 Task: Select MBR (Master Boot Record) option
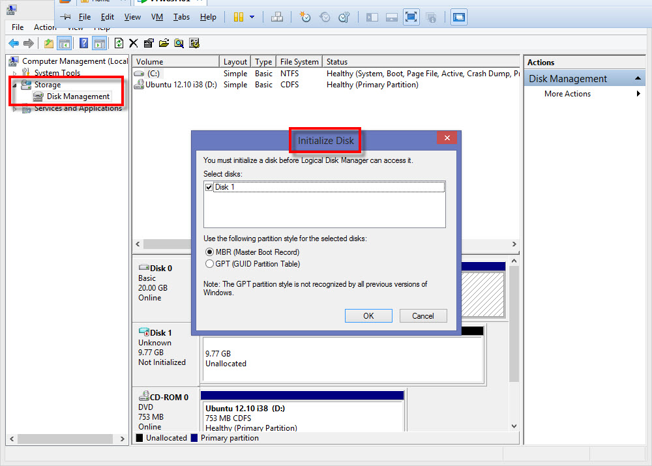pyautogui.click(x=209, y=252)
